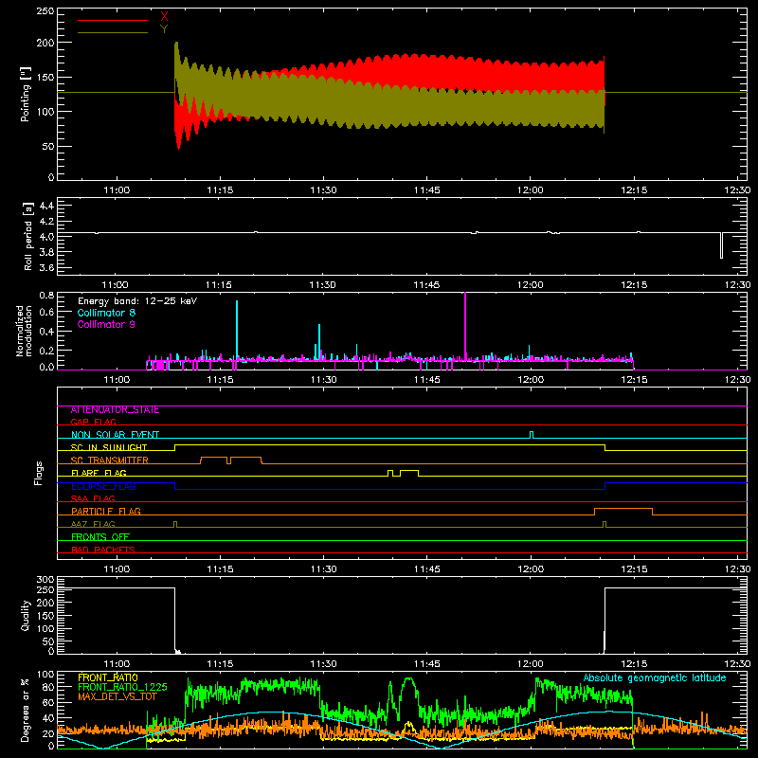Click the FRONTS_OFF label
The width and height of the screenshot is (758, 758).
(x=100, y=537)
